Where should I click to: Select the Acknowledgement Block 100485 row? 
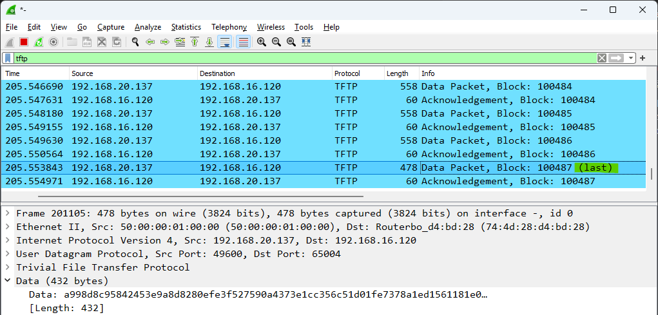tap(324, 127)
